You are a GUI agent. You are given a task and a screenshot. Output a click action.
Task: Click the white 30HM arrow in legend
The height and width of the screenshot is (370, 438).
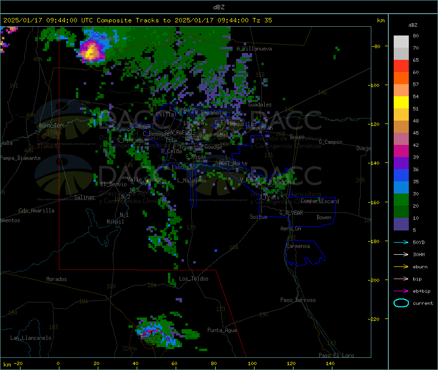pos(401,254)
